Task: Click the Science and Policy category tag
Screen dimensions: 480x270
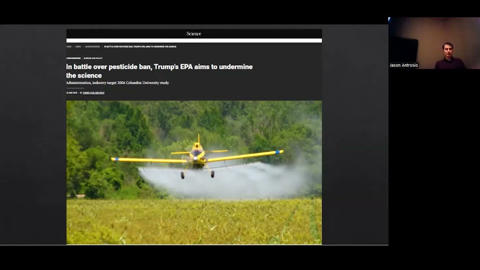Action: tap(93, 58)
